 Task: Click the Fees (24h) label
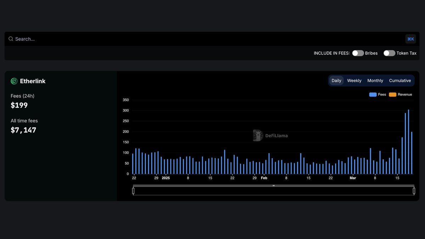(22, 96)
